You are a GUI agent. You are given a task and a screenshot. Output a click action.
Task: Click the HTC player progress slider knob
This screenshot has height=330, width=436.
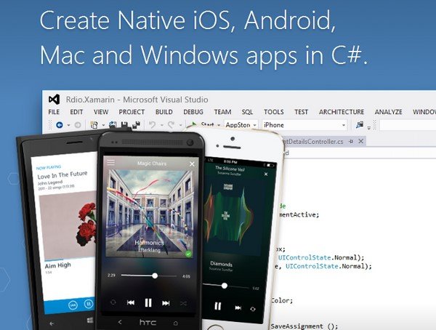tap(155, 275)
